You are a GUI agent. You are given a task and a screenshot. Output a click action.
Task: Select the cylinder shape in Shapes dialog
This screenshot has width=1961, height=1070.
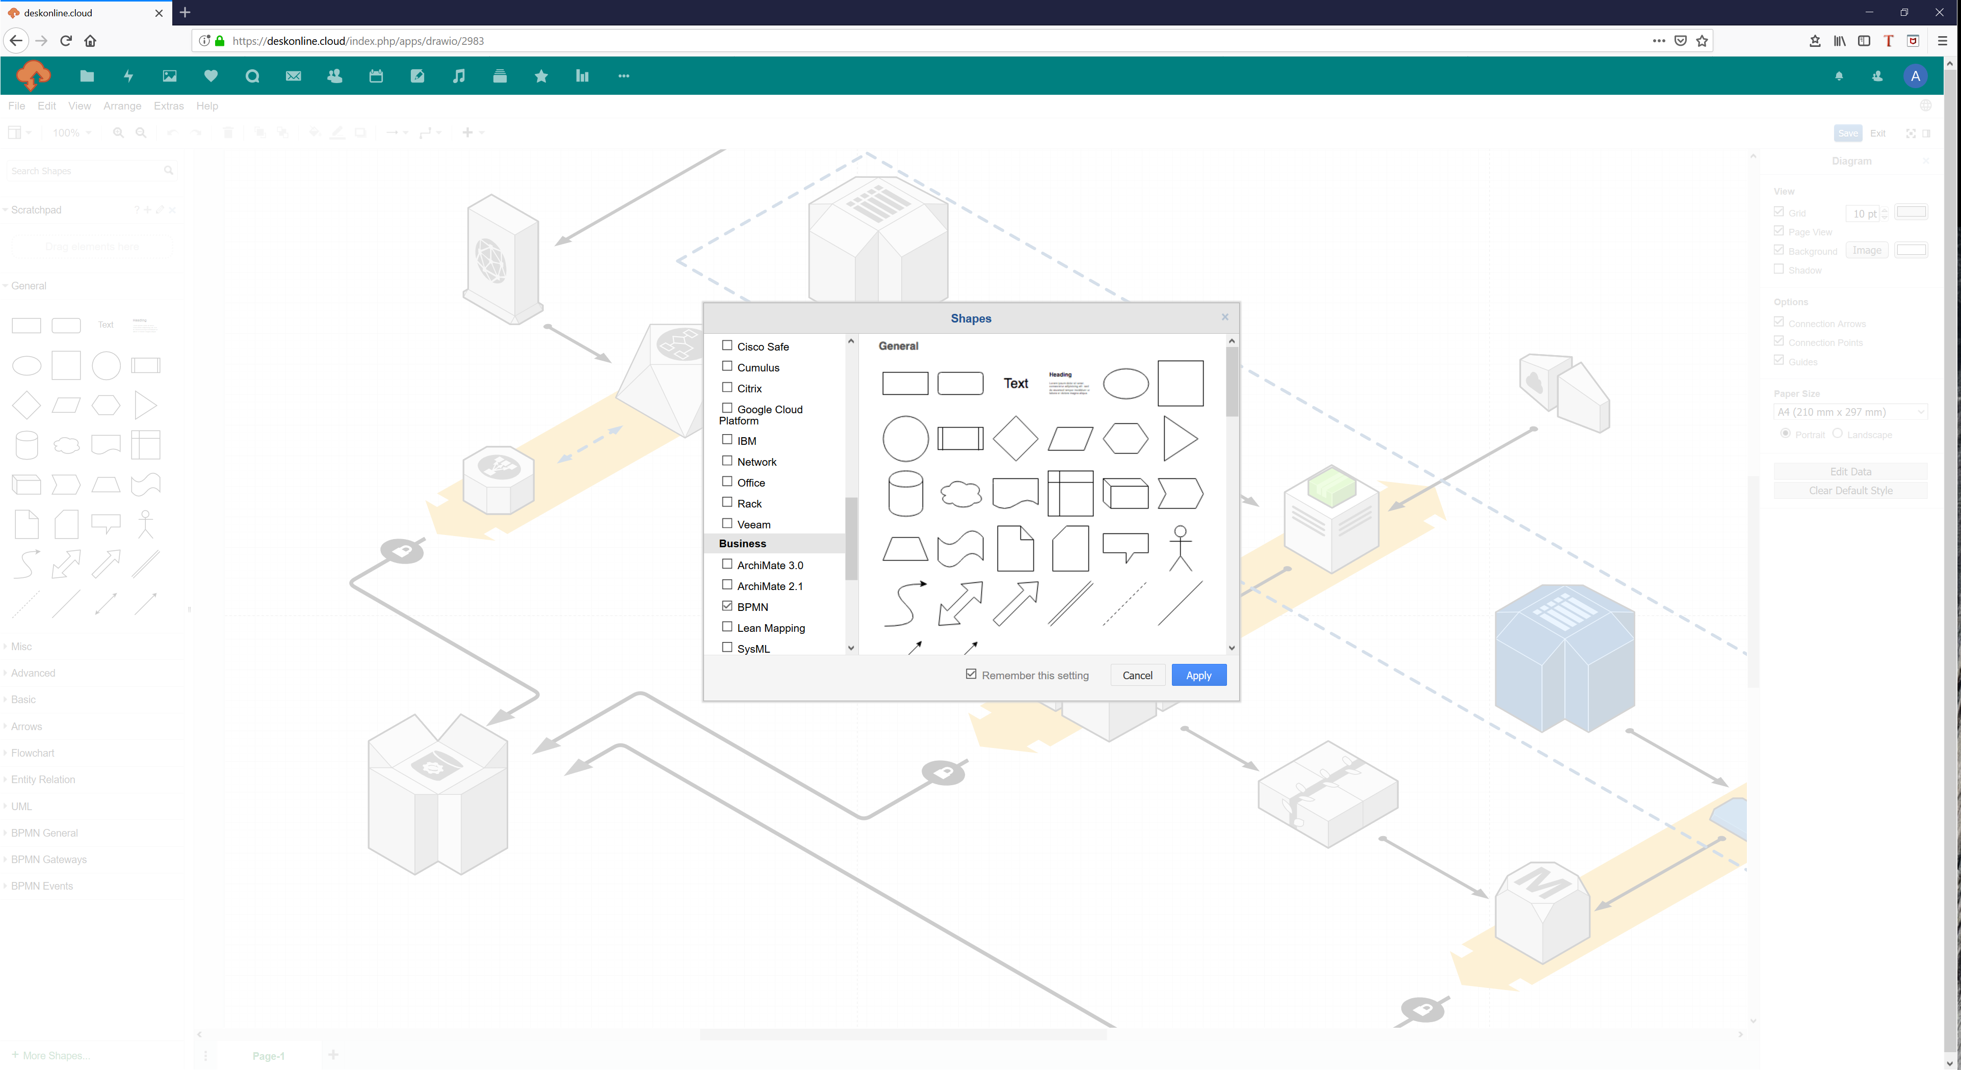coord(906,494)
